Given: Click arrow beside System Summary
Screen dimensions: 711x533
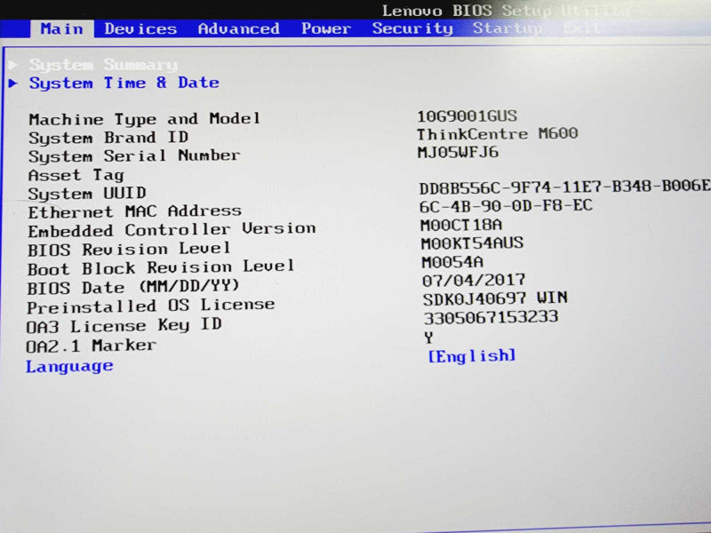Looking at the screenshot, I should (x=13, y=64).
